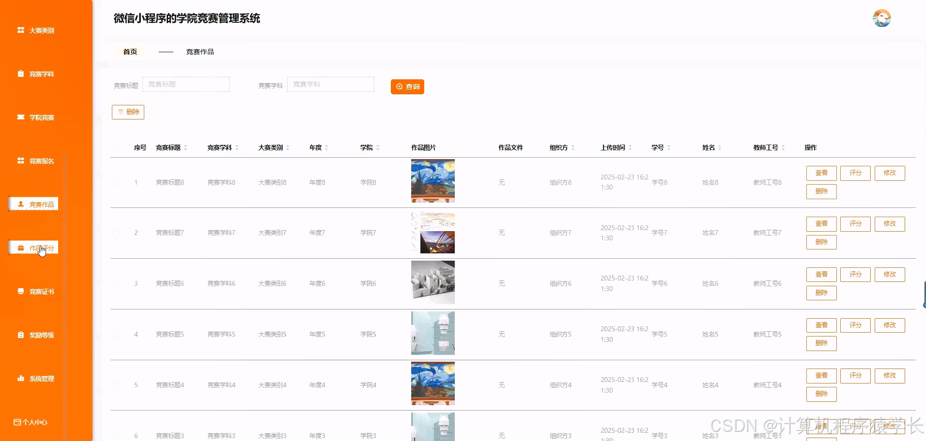Sort by 学院 column arrow
This screenshot has height=441, width=926.
pyautogui.click(x=378, y=147)
